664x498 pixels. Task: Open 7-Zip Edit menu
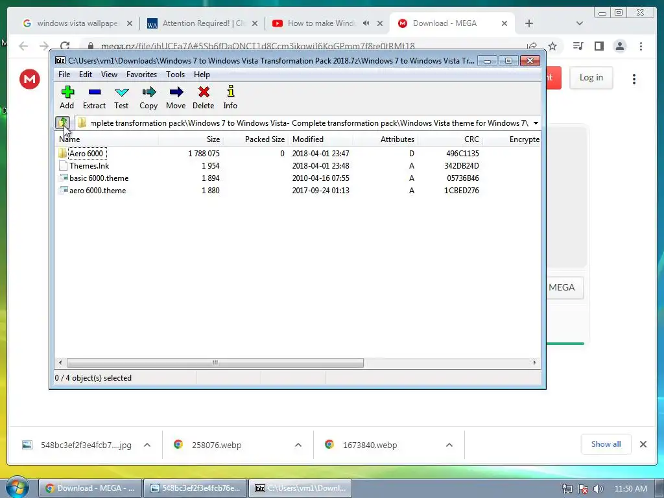[86, 75]
